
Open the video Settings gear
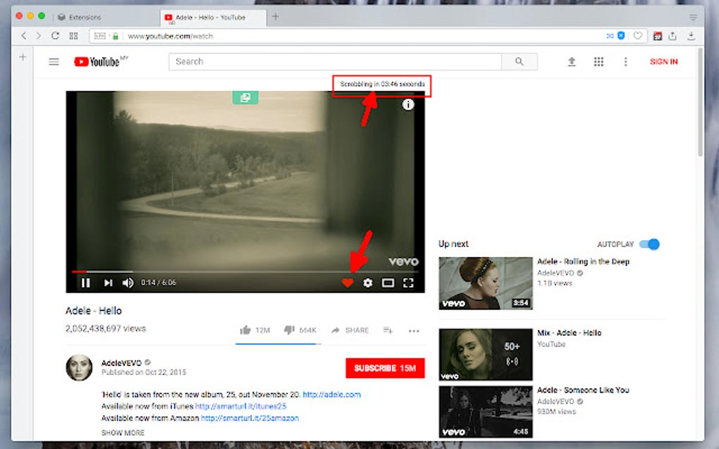click(x=367, y=283)
